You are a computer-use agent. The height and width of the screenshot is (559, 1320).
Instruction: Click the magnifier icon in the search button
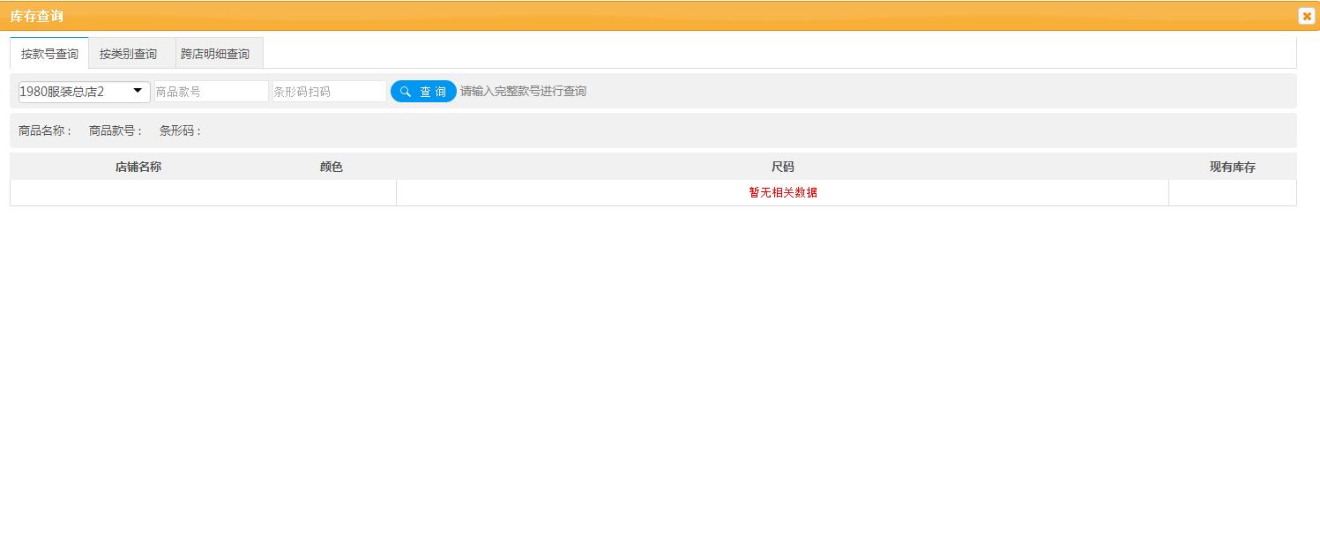(405, 91)
